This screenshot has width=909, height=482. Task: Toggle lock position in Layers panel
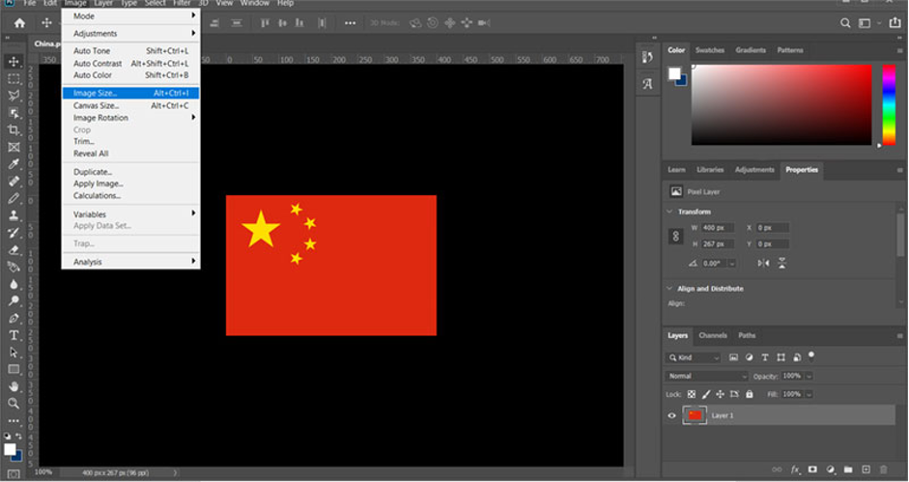pos(720,394)
